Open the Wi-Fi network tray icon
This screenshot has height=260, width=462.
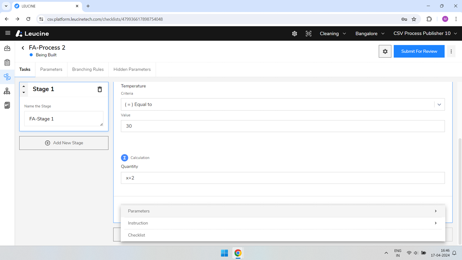[x=409, y=253]
